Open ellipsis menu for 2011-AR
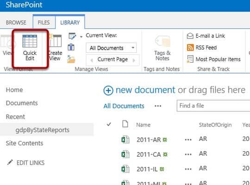Image resolution: width=250 pixels, height=185 pixels. 188,140
